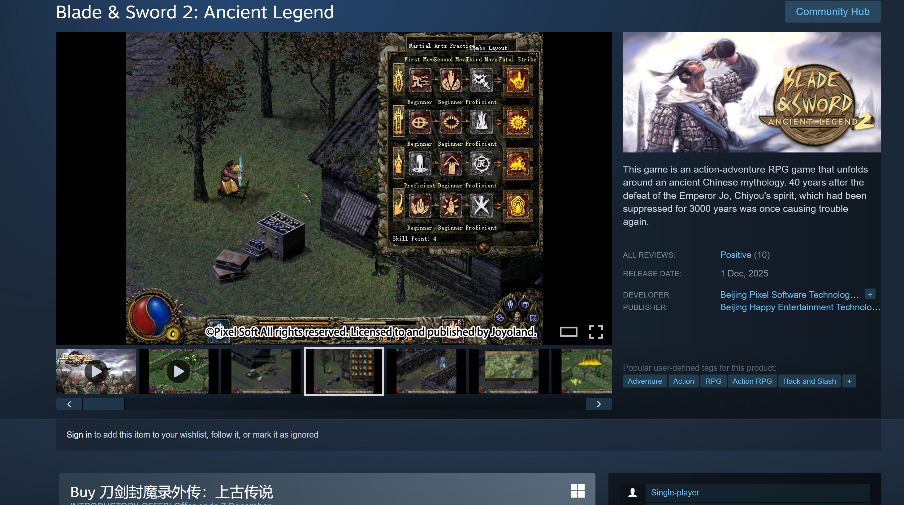Viewport: 904px width, 505px height.
Task: Click the Windows platform icon in the buy box
Action: pyautogui.click(x=577, y=490)
